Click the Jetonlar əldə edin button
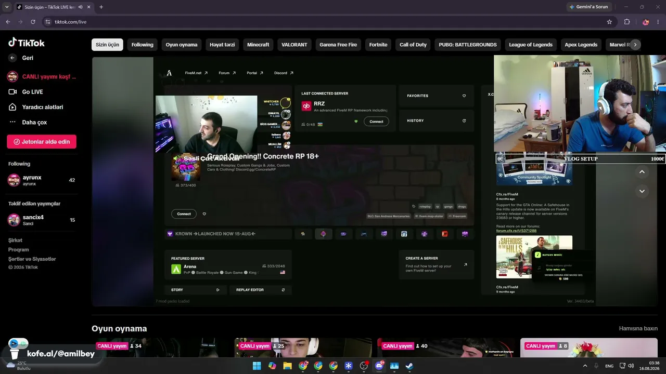666x374 pixels. pyautogui.click(x=42, y=142)
